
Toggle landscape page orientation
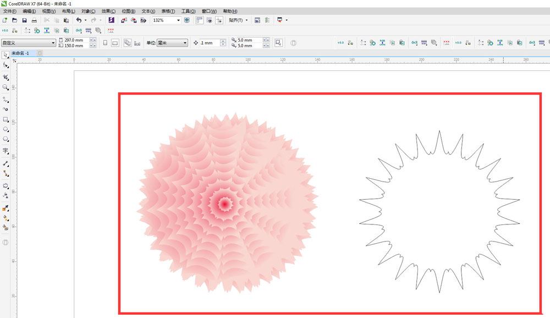click(115, 43)
